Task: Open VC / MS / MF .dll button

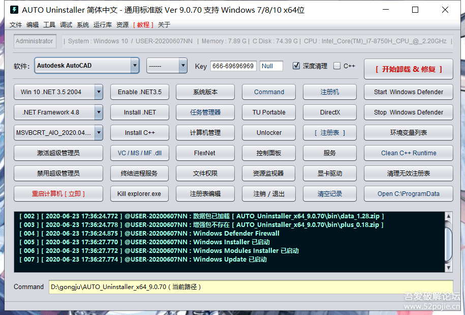Action: [140, 153]
